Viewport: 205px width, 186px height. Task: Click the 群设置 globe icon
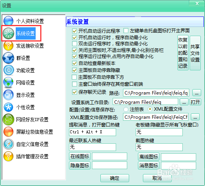tap(8, 58)
